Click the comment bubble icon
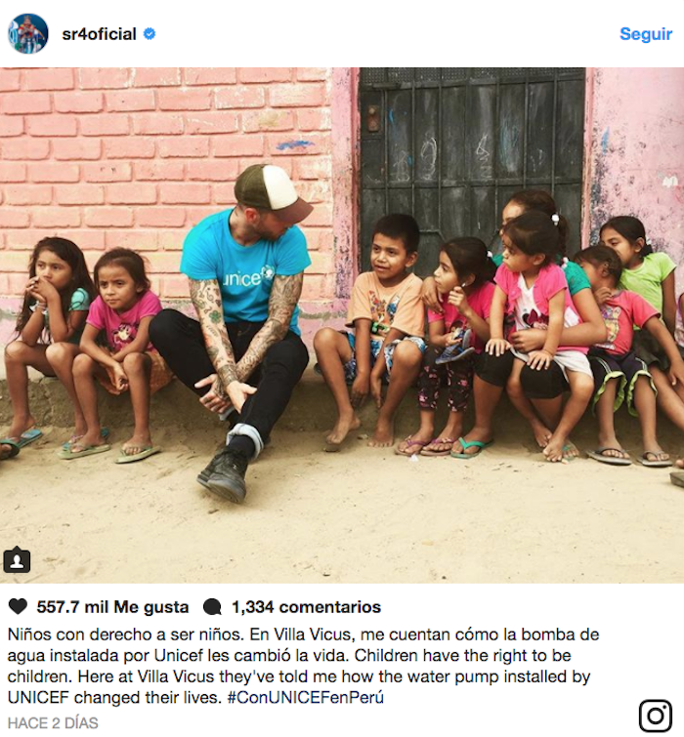The height and width of the screenshot is (737, 684). click(x=212, y=607)
